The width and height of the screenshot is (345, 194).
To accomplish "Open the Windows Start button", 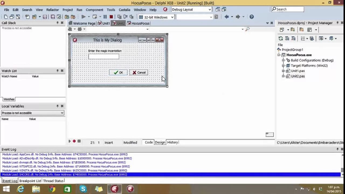I will point(6,189).
